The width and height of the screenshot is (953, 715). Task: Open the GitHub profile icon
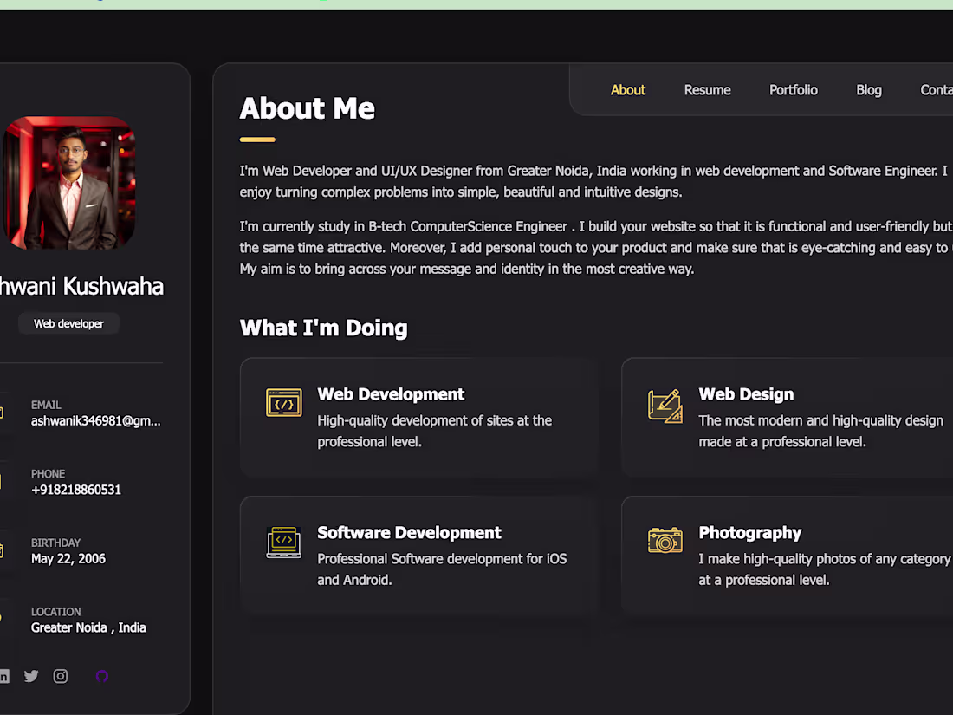pyautogui.click(x=101, y=676)
